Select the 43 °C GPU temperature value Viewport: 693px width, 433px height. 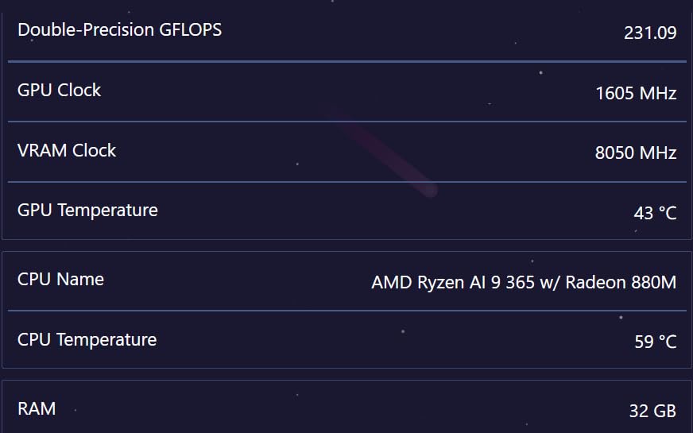click(x=655, y=213)
